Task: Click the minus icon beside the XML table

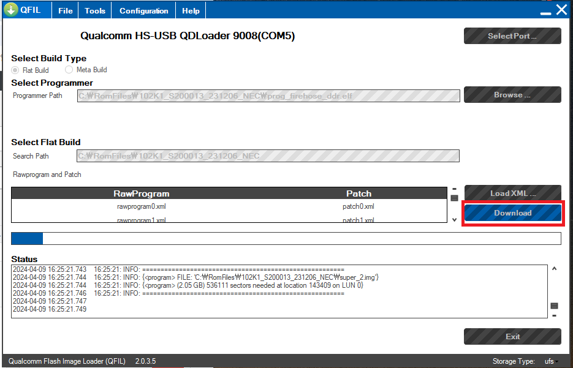Action: tap(455, 189)
